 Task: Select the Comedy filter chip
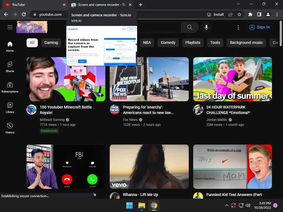coord(168,43)
